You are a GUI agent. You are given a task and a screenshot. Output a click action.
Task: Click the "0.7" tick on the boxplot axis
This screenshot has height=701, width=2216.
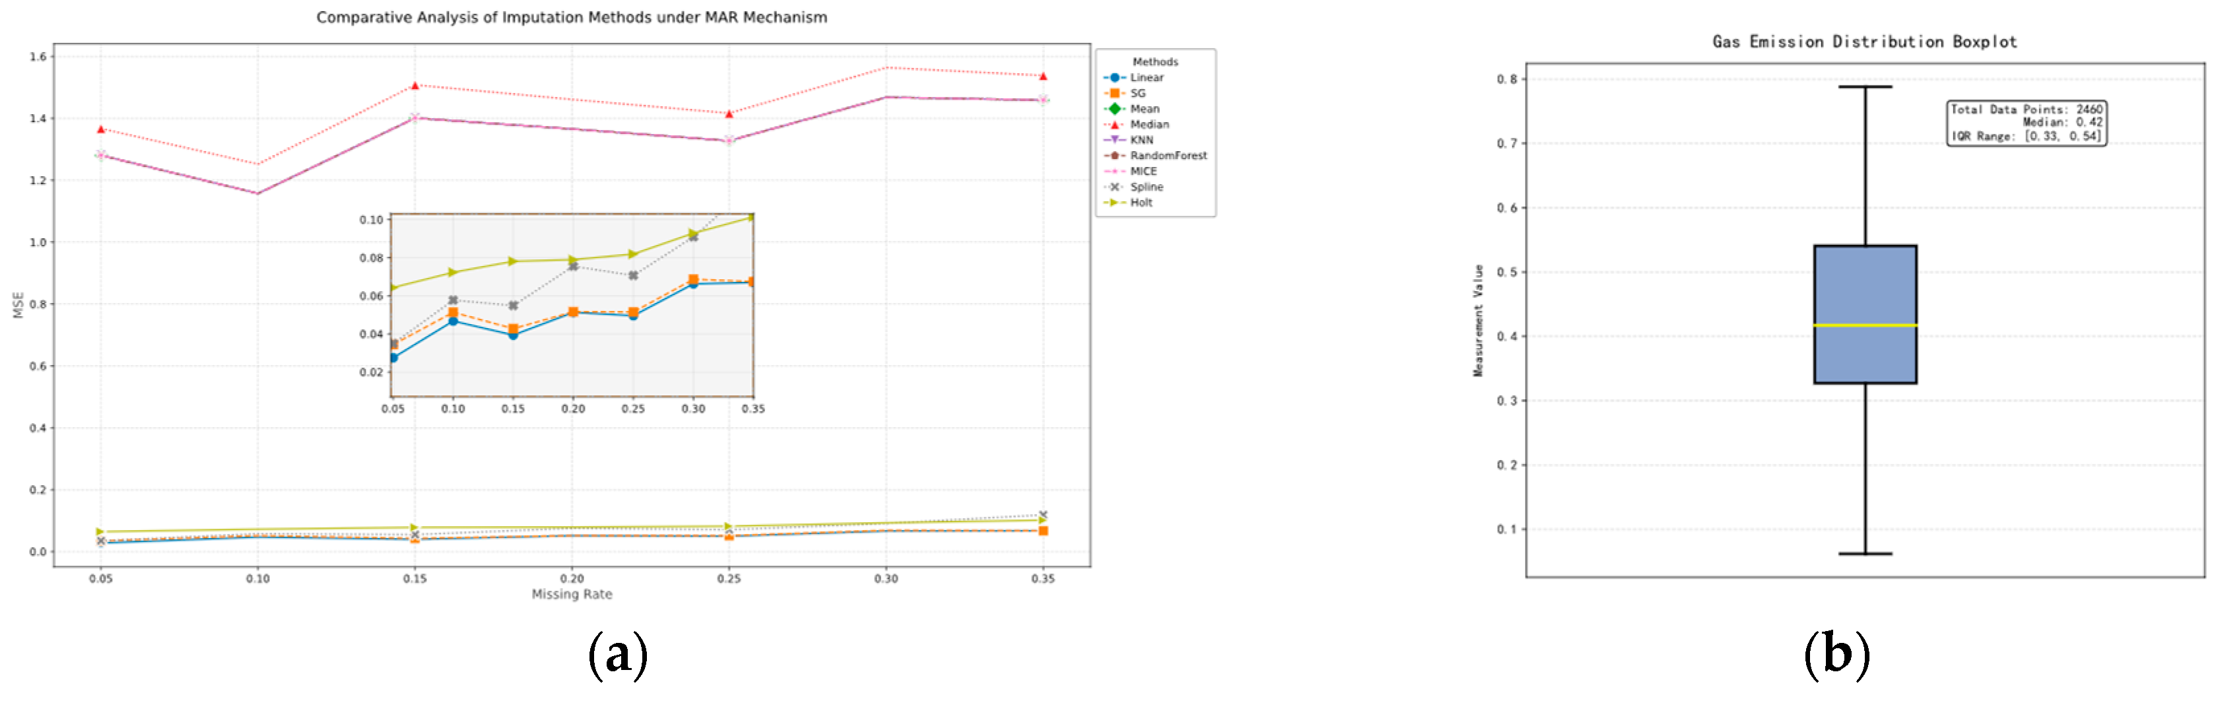click(x=1506, y=143)
